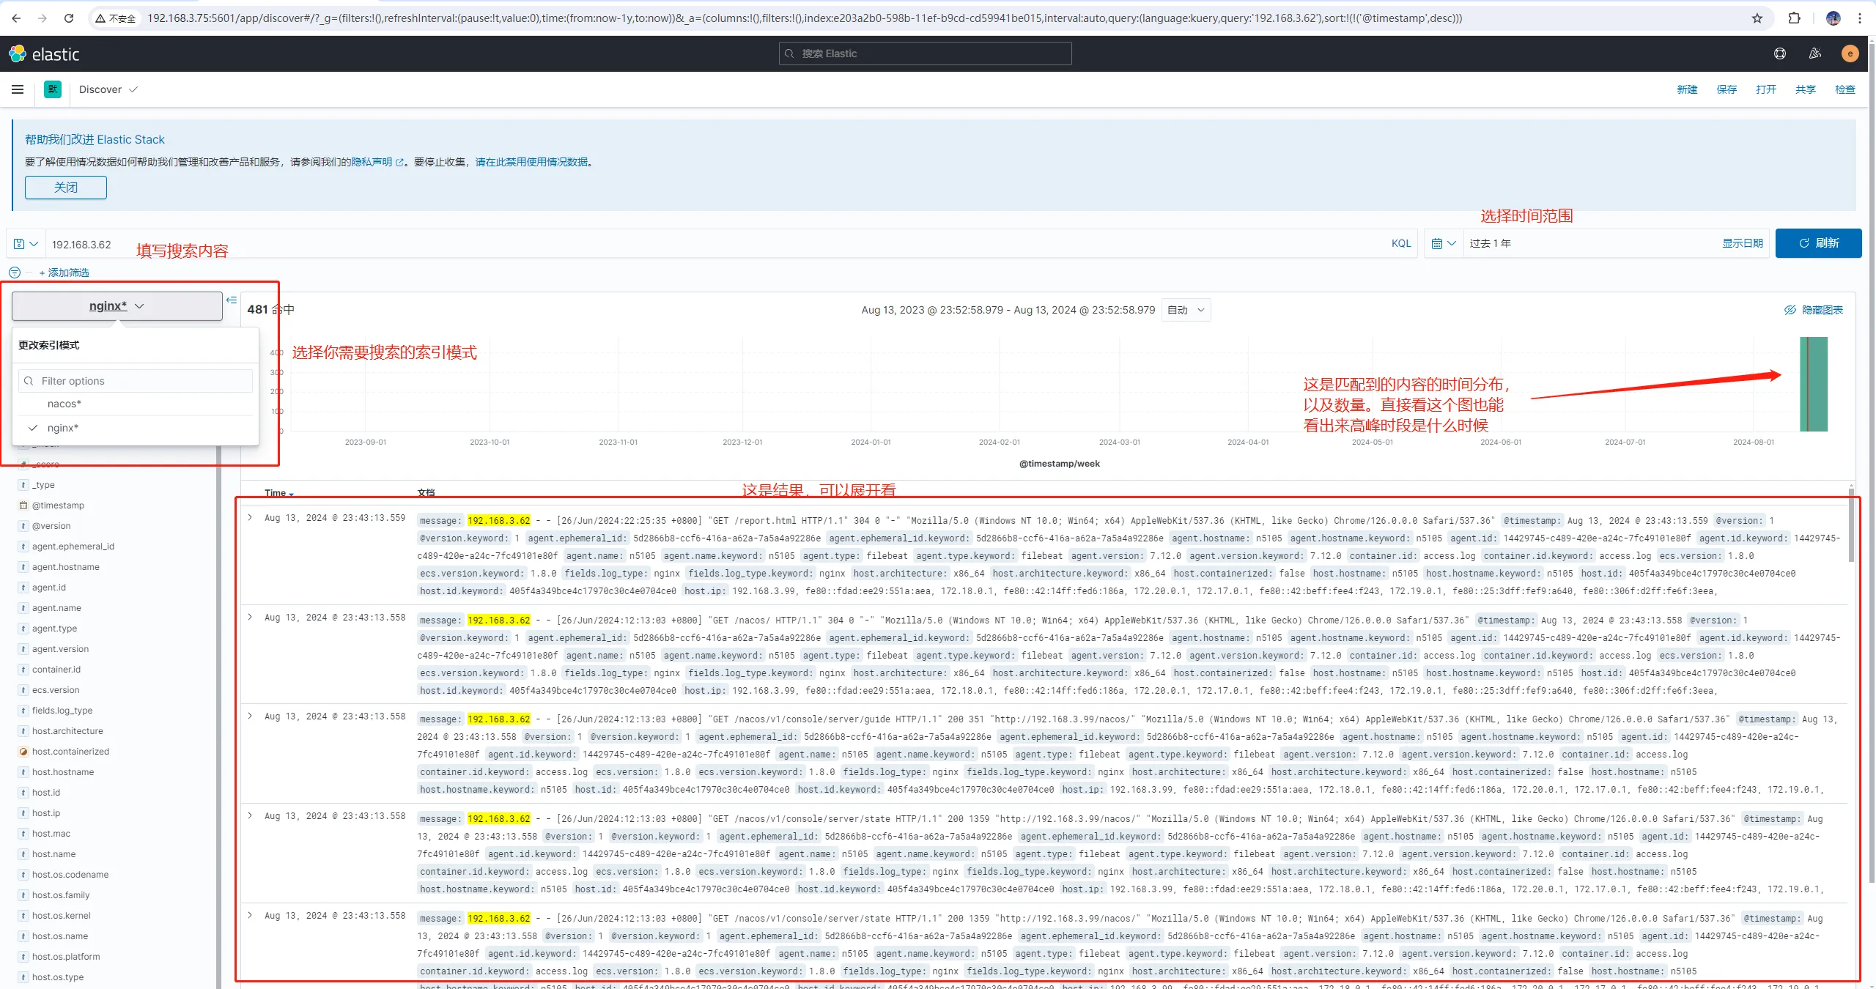Expand the first log row at 23:43:13.559
The height and width of the screenshot is (989, 1876).
(250, 517)
